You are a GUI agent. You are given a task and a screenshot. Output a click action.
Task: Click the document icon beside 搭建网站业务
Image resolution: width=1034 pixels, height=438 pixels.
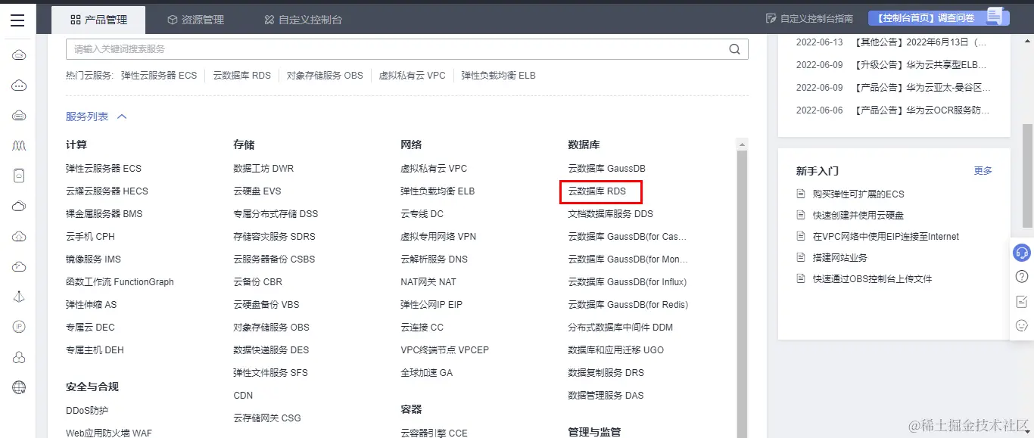801,258
